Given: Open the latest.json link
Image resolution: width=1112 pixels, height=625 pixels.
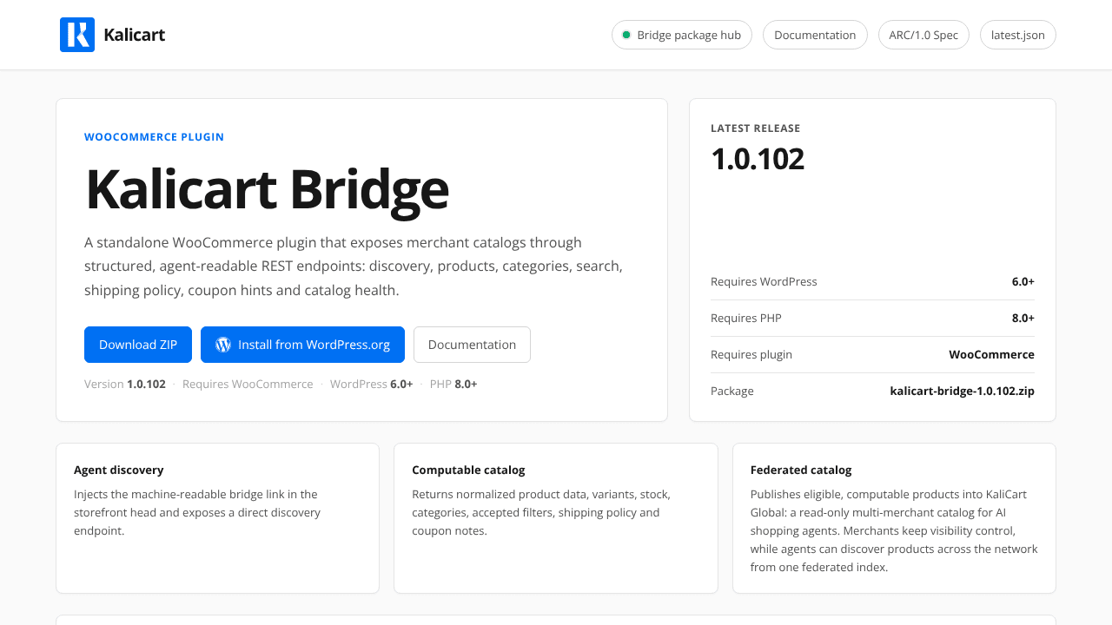Looking at the screenshot, I should coord(1018,35).
